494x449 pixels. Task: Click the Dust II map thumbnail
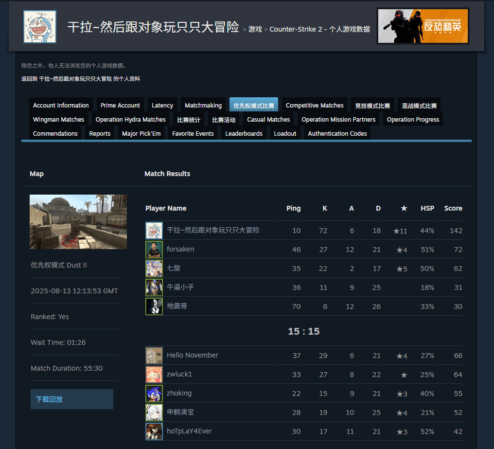[78, 222]
